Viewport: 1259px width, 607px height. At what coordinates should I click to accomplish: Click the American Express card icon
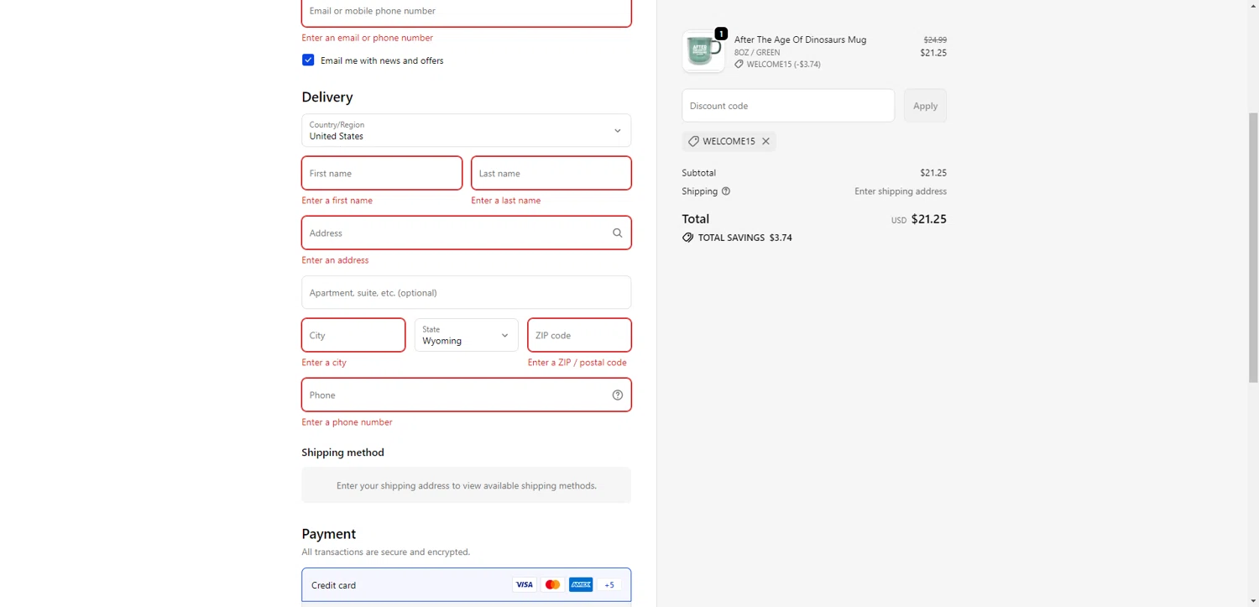click(581, 585)
